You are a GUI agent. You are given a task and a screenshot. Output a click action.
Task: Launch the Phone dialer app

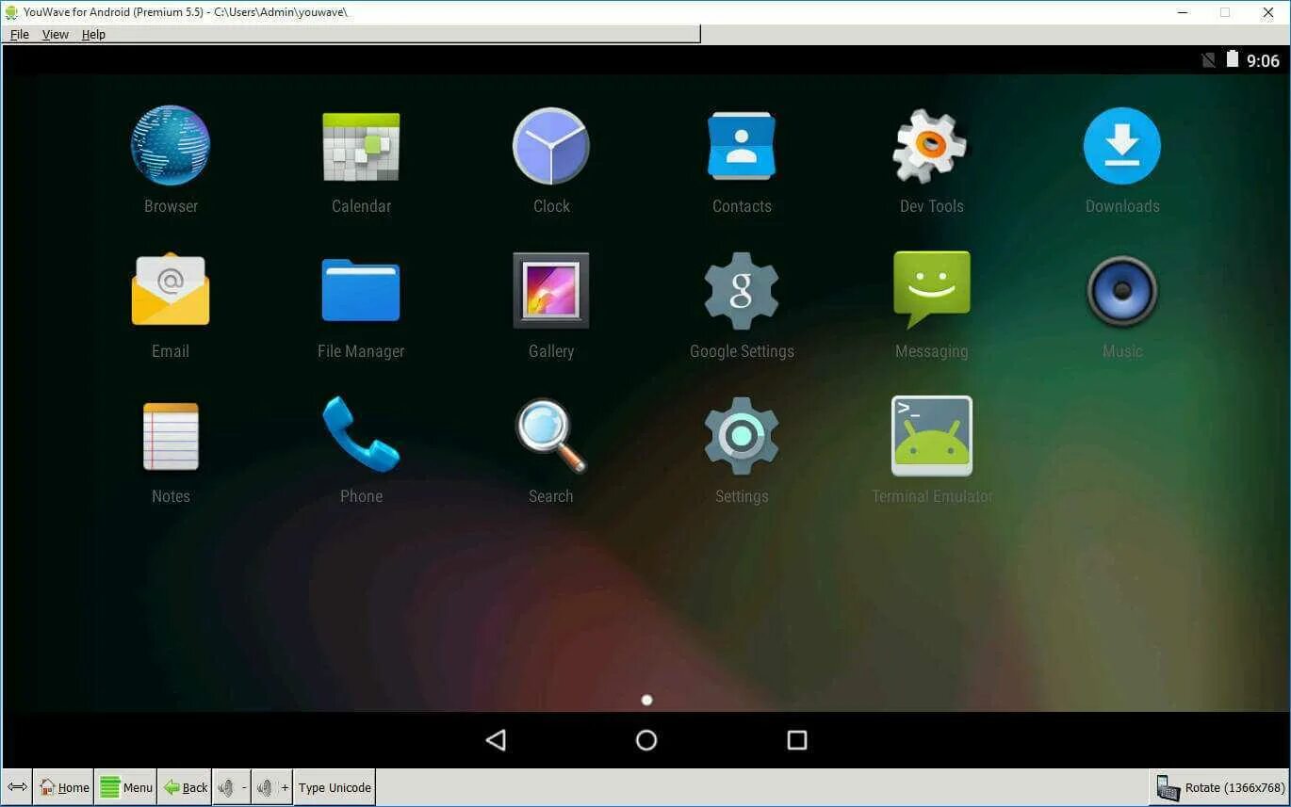(361, 434)
